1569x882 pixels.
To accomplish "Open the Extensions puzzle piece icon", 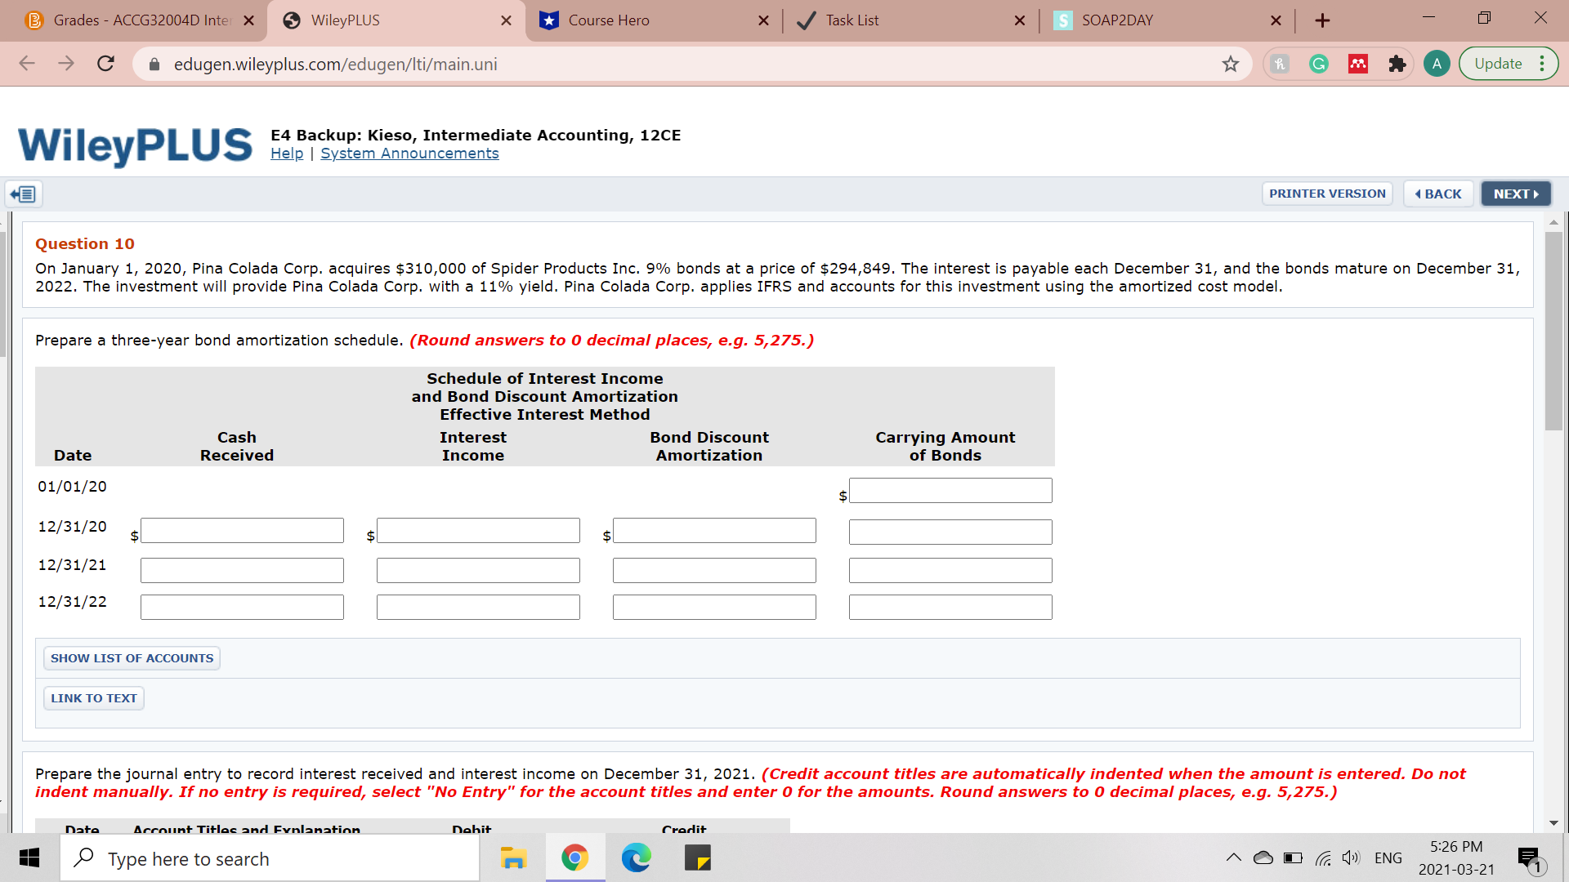I will tap(1397, 64).
